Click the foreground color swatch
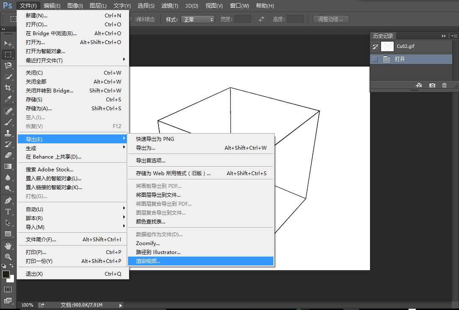 (6, 274)
